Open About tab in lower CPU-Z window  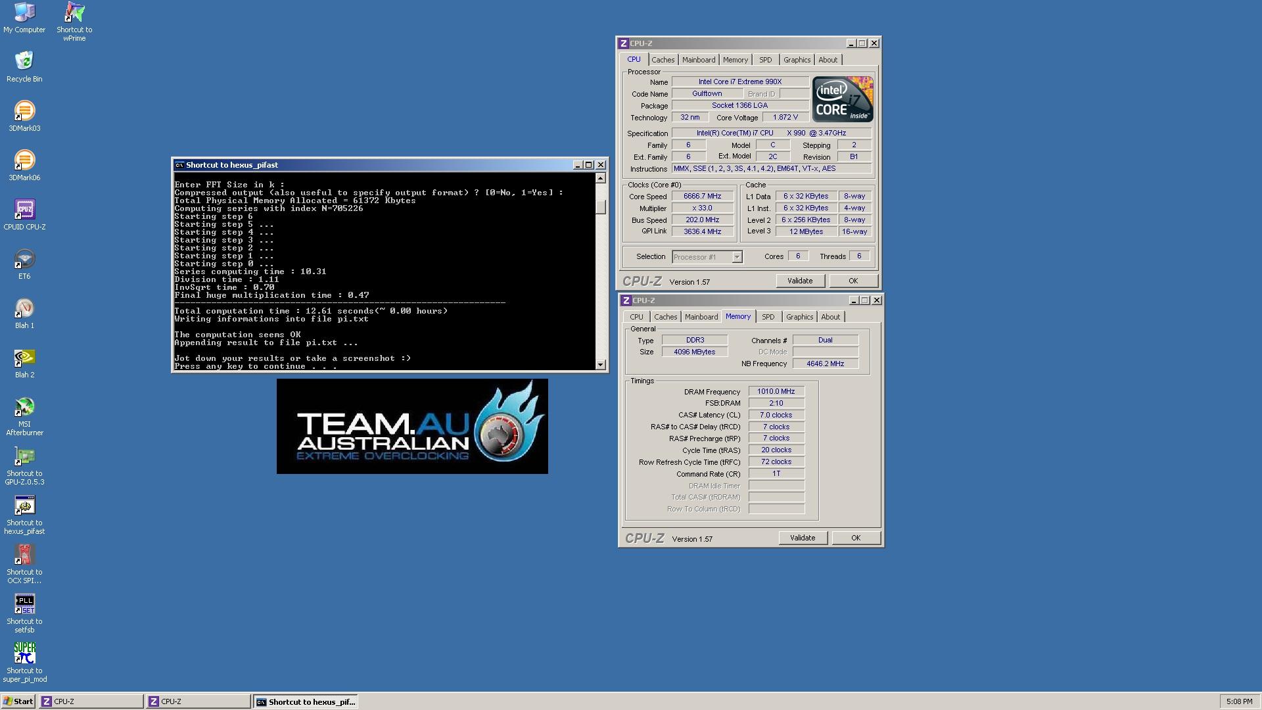(x=830, y=317)
